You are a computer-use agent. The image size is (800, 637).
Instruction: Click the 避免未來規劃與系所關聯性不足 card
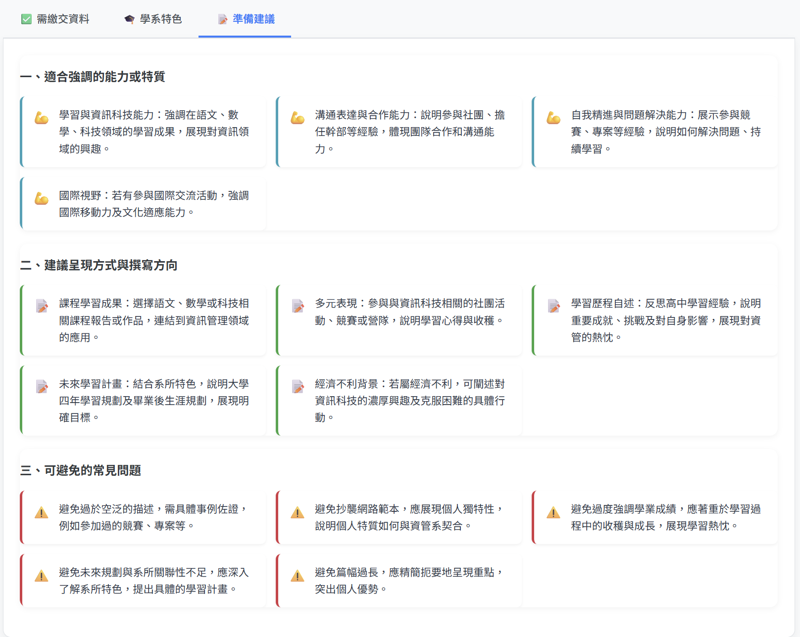click(143, 580)
